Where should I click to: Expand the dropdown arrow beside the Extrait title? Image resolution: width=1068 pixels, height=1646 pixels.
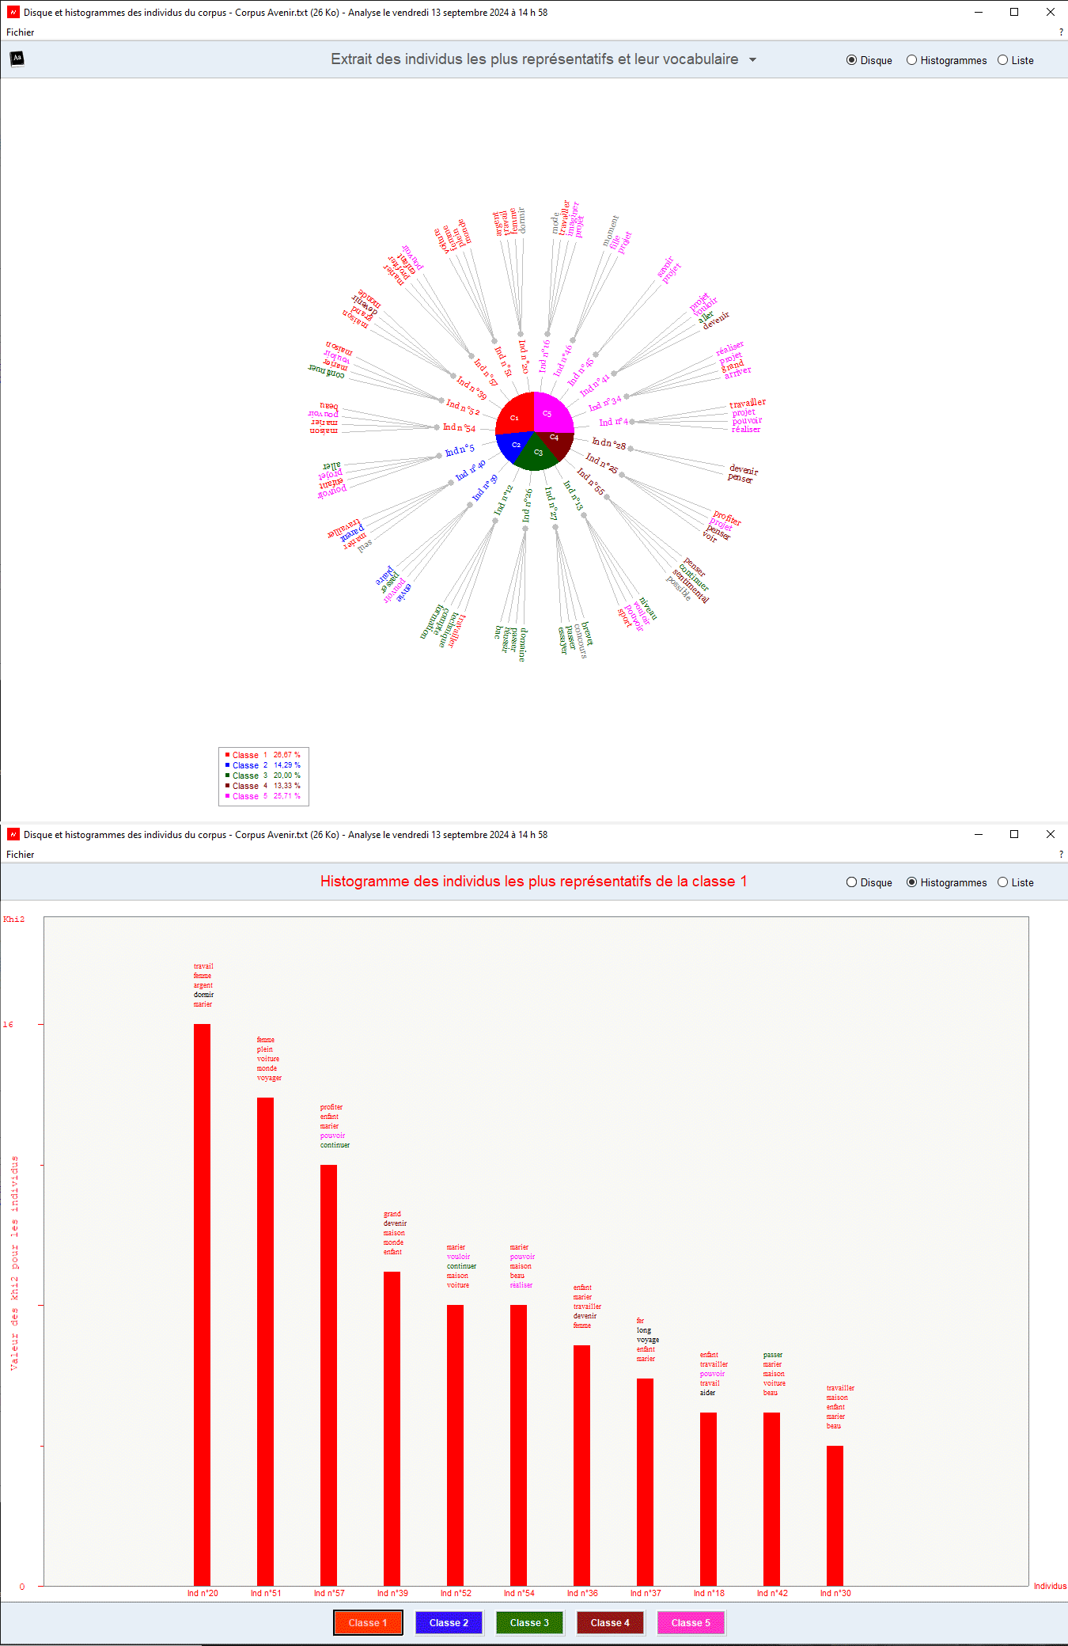[x=752, y=60]
